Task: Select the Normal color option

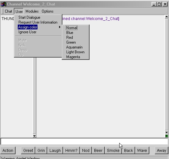Action: tap(71, 28)
